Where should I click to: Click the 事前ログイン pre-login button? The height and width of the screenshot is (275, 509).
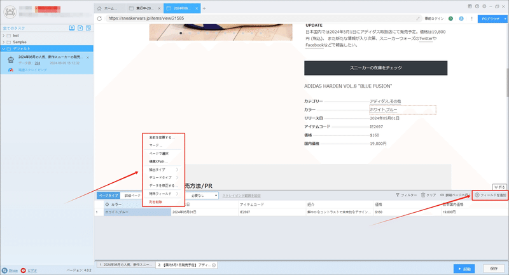[x=434, y=19]
